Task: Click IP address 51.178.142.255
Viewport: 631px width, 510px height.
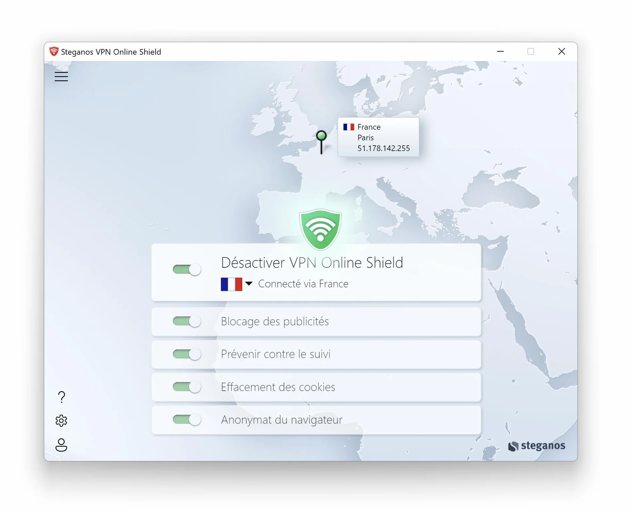Action: [x=383, y=148]
